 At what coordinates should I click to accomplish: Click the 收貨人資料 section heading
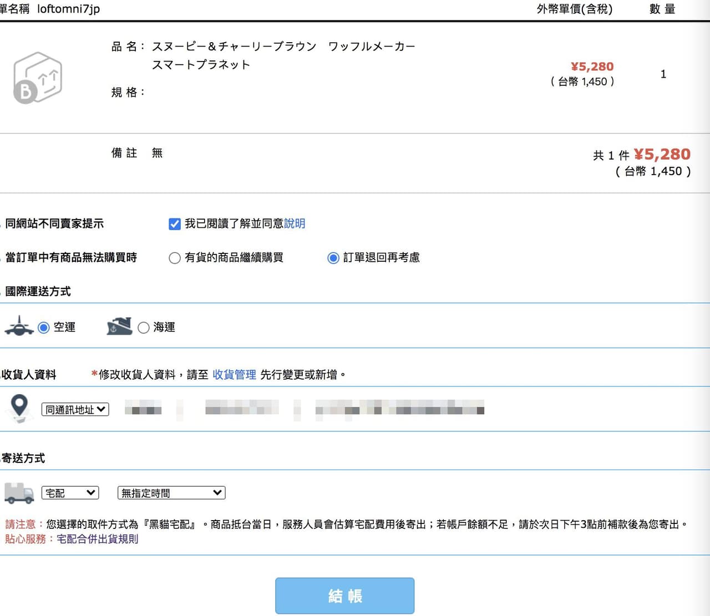(x=28, y=375)
